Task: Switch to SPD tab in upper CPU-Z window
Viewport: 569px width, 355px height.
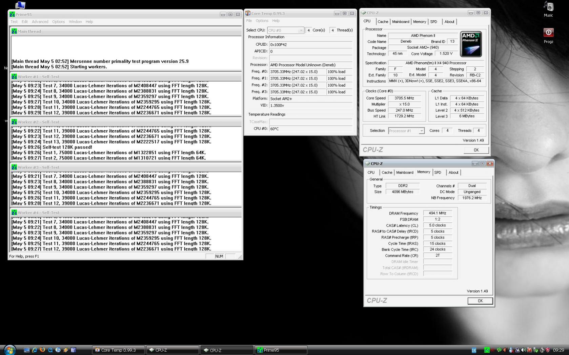Action: point(434,22)
